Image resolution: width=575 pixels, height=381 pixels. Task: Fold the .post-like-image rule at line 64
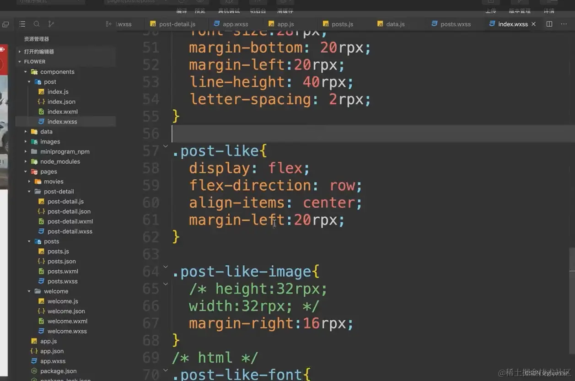[x=166, y=267]
